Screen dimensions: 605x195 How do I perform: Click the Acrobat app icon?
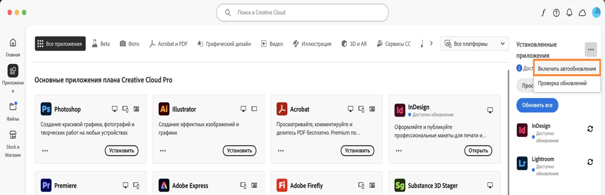[282, 109]
